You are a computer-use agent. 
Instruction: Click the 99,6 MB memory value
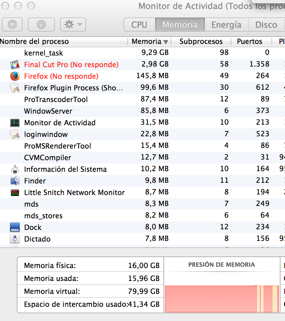click(x=155, y=88)
